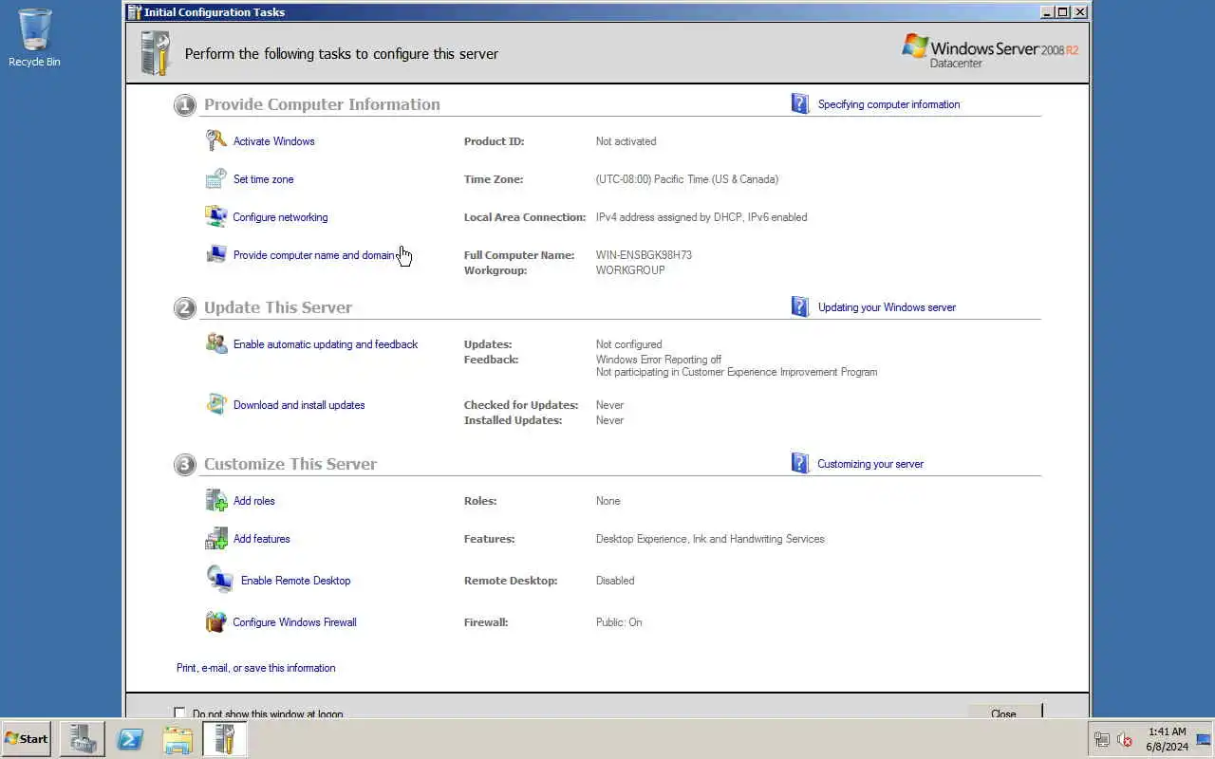Click the computer name and domain icon

click(x=216, y=254)
